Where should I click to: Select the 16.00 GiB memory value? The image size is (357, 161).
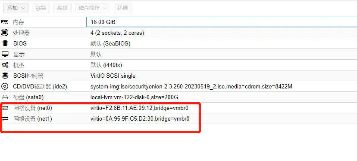(x=103, y=22)
